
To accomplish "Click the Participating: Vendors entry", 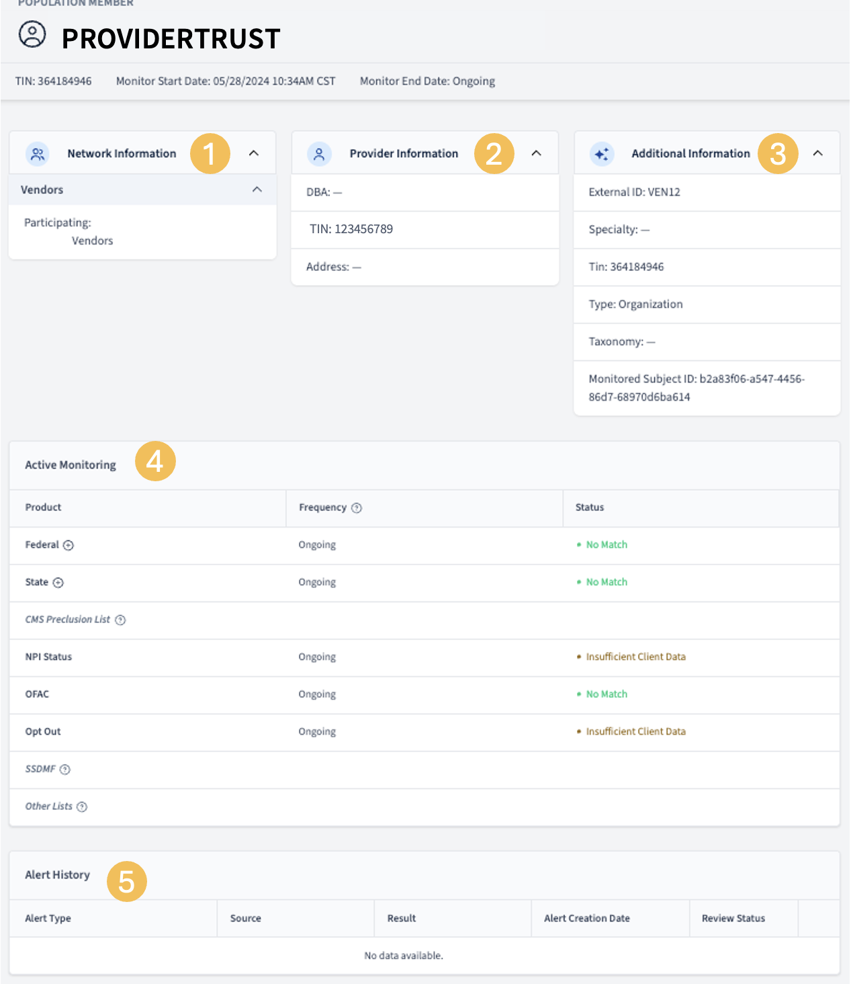I will (x=69, y=231).
